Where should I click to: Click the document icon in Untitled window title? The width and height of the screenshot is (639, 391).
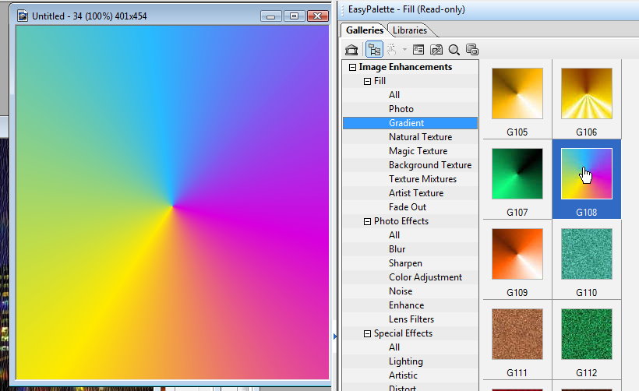23,16
